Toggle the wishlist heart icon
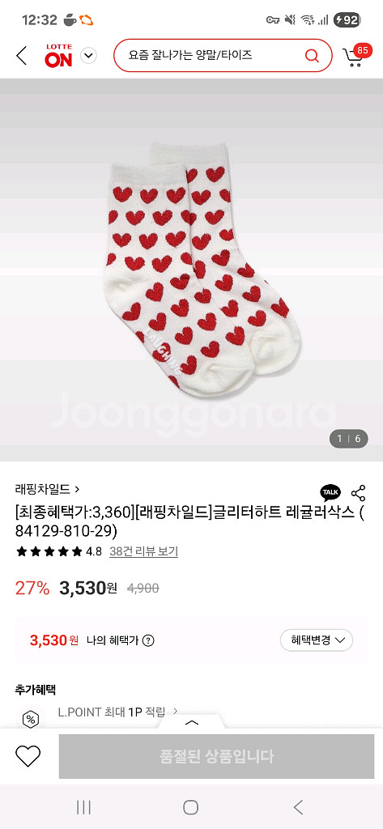The height and width of the screenshot is (829, 383). pos(28,756)
